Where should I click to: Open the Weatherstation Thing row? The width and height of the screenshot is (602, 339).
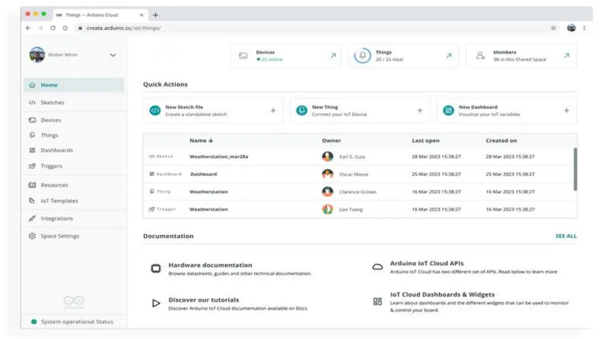(358, 192)
